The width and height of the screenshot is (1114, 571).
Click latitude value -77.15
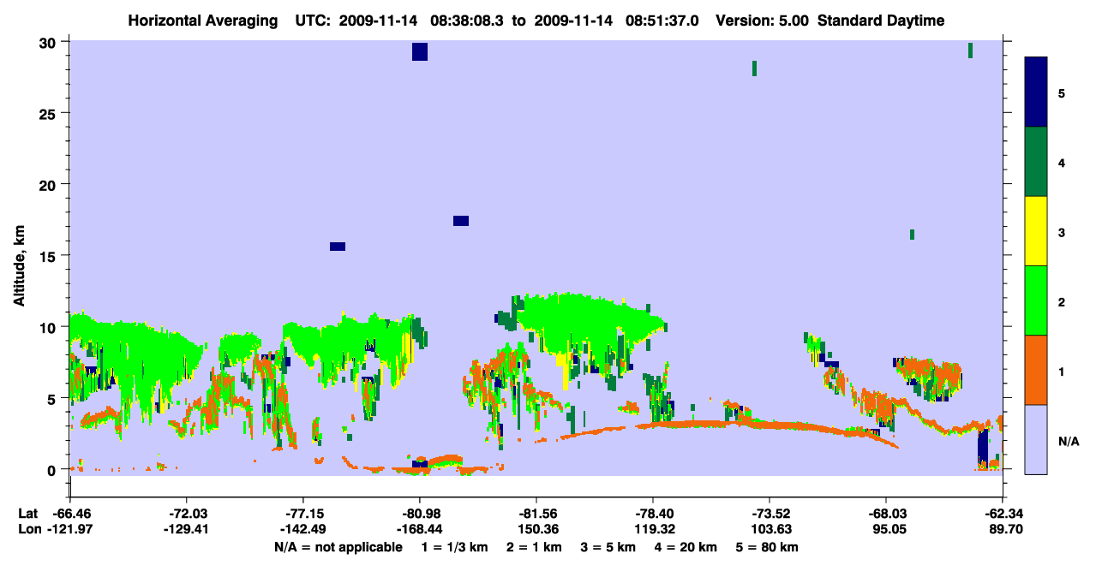(x=302, y=514)
